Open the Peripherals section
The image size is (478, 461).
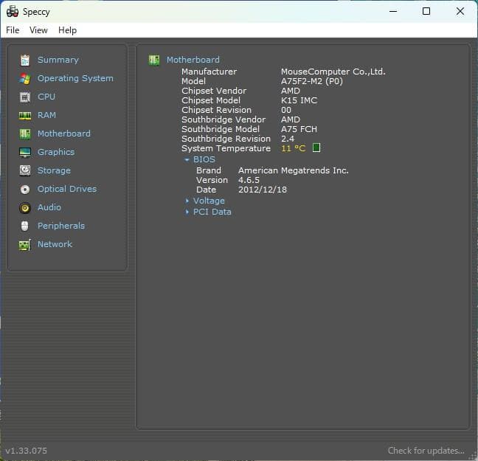(x=61, y=226)
